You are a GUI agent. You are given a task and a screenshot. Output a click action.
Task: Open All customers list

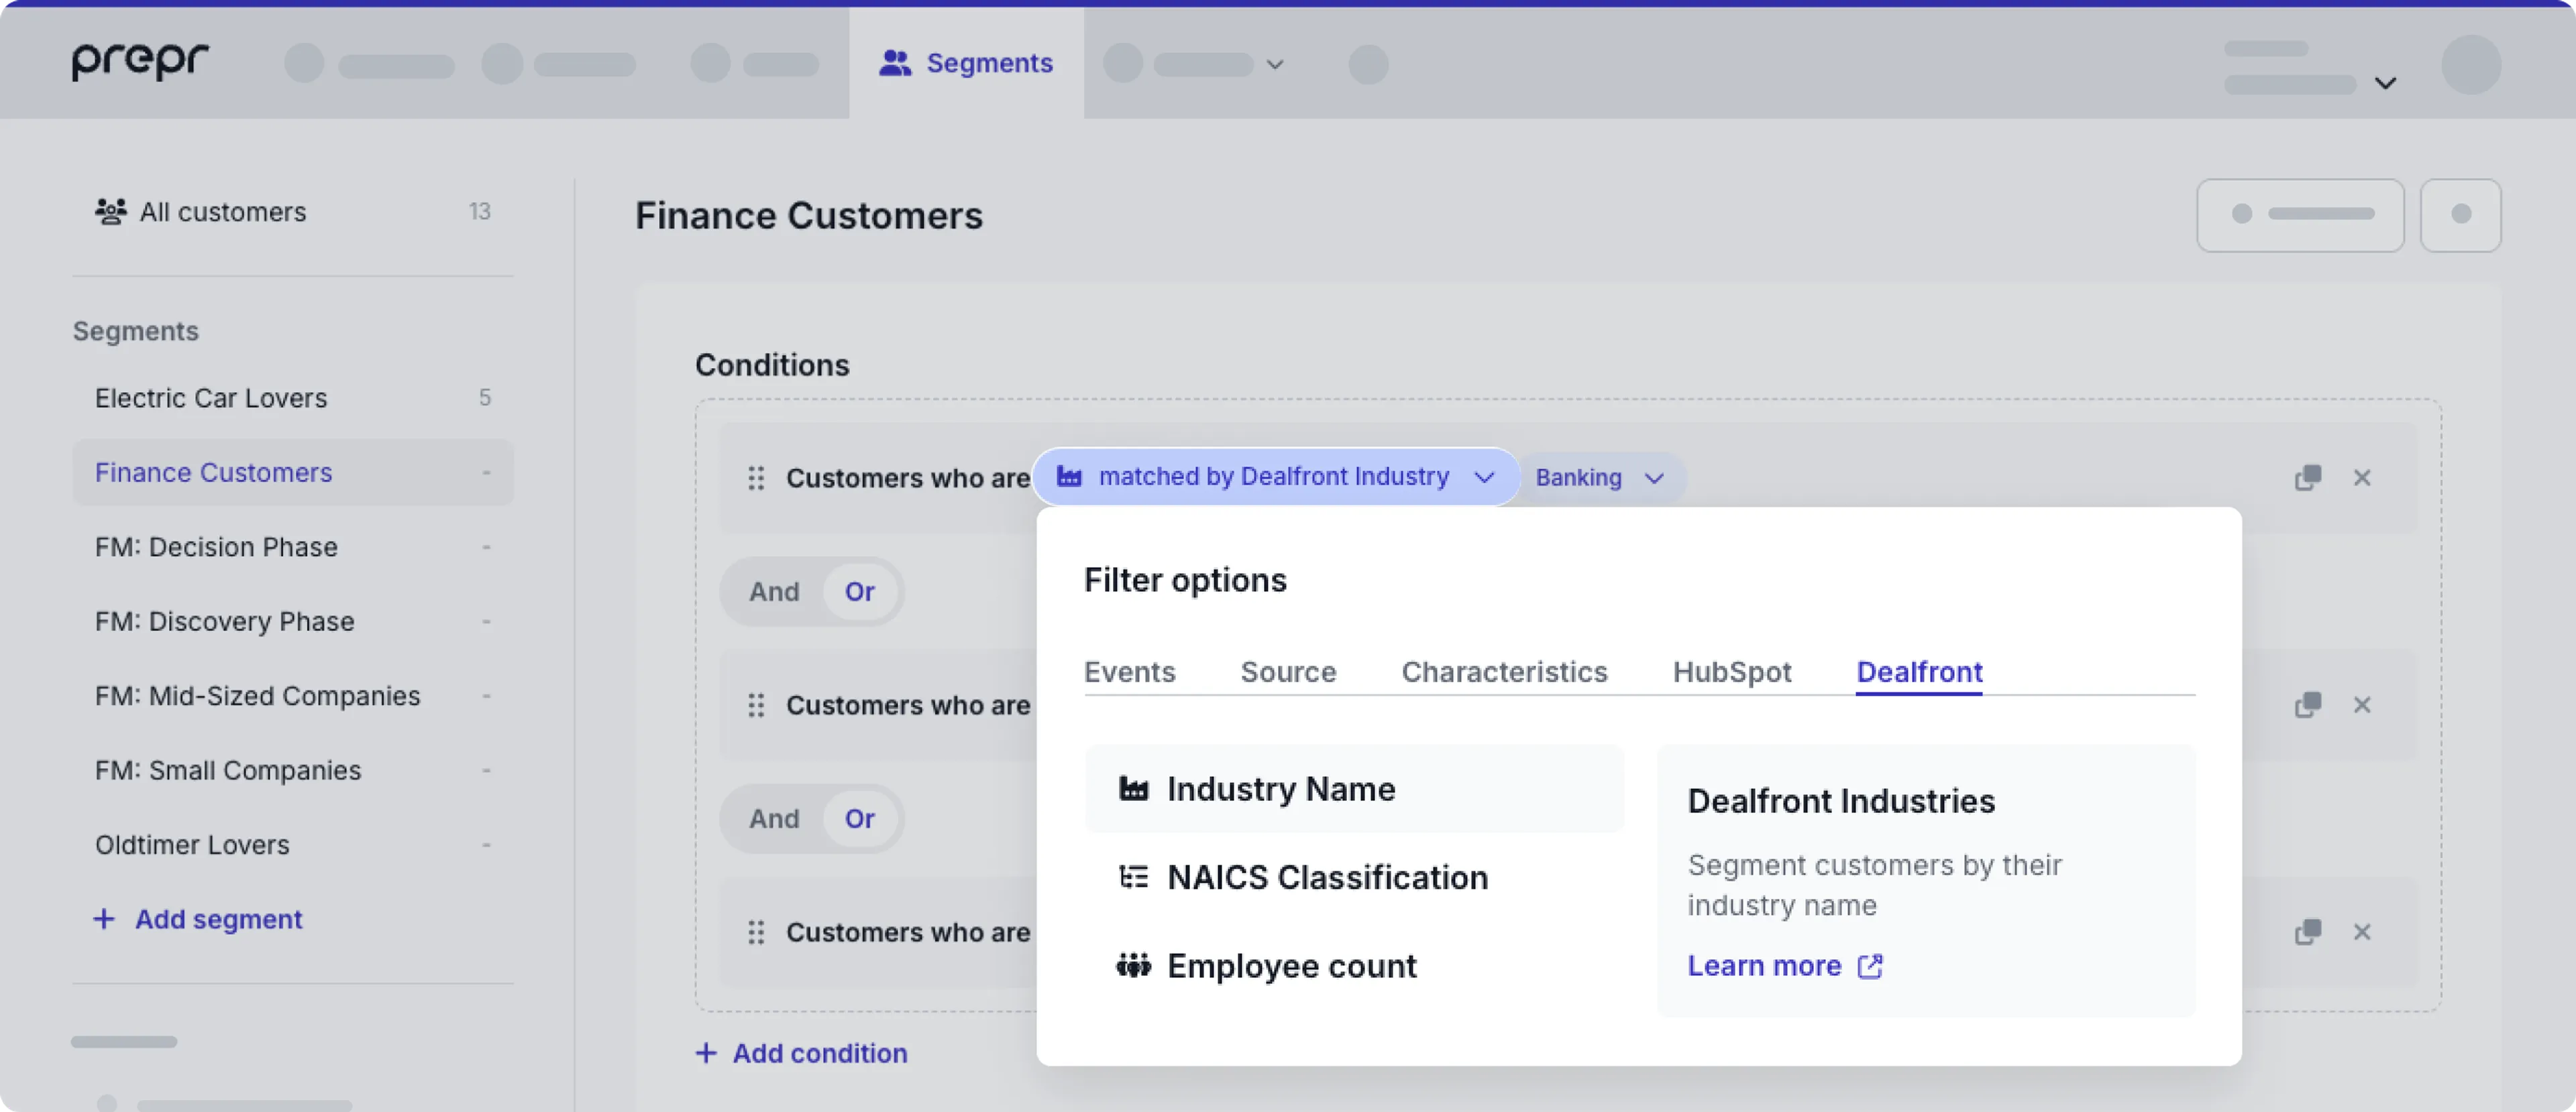tap(292, 211)
